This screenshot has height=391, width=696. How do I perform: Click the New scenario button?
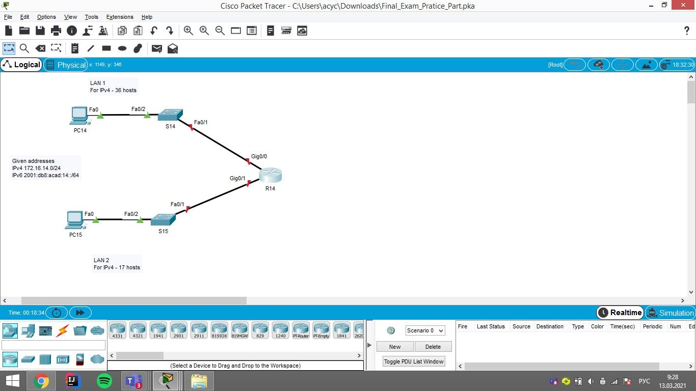(395, 347)
